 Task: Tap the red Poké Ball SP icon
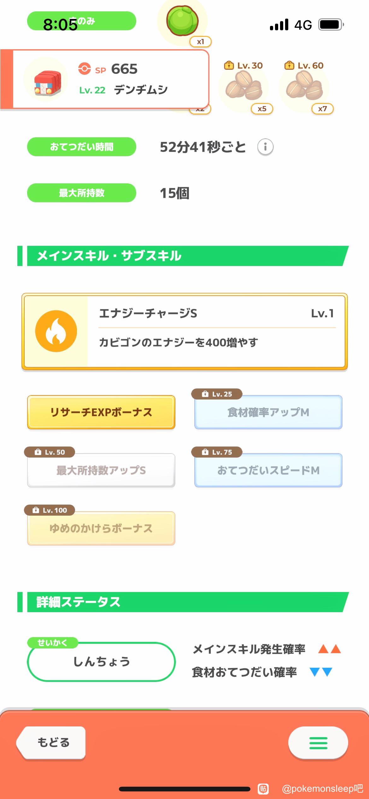[x=84, y=69]
